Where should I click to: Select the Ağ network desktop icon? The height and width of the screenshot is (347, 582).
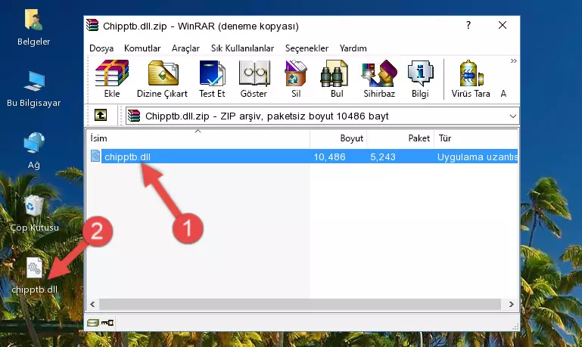(x=34, y=151)
